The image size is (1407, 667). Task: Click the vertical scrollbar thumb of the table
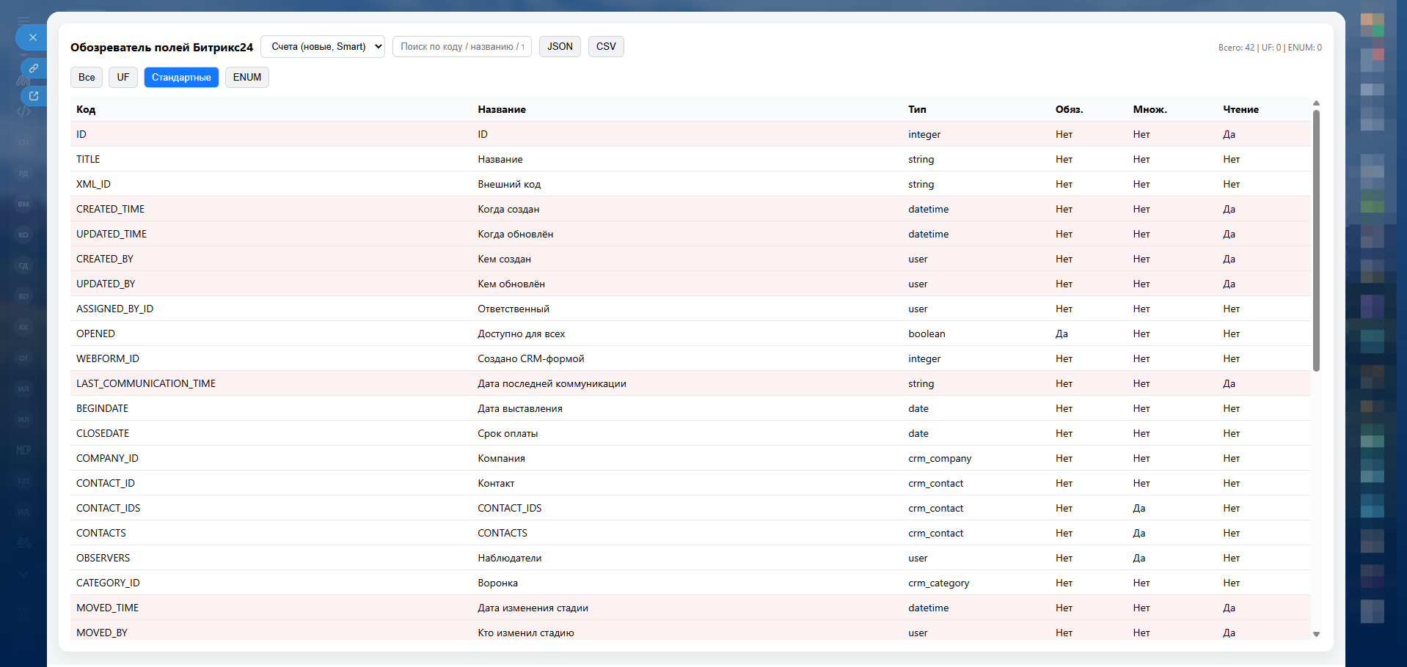(1316, 240)
